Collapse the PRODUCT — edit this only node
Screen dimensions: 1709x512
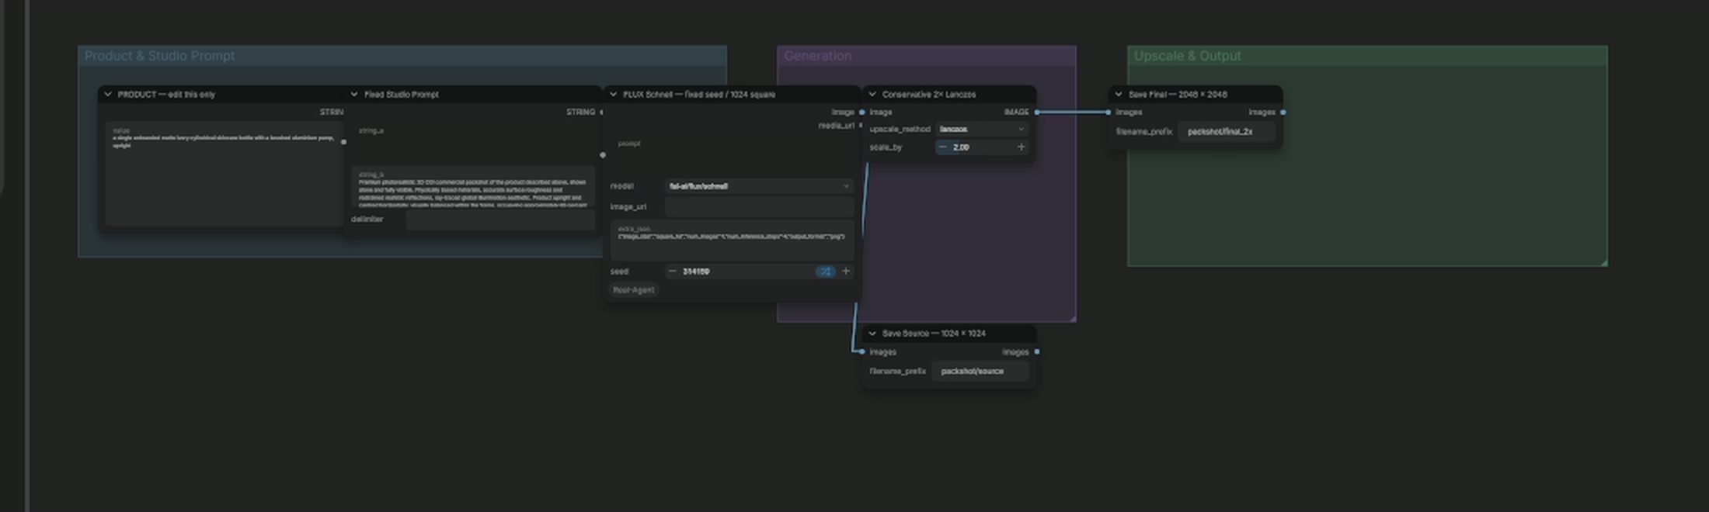click(108, 95)
